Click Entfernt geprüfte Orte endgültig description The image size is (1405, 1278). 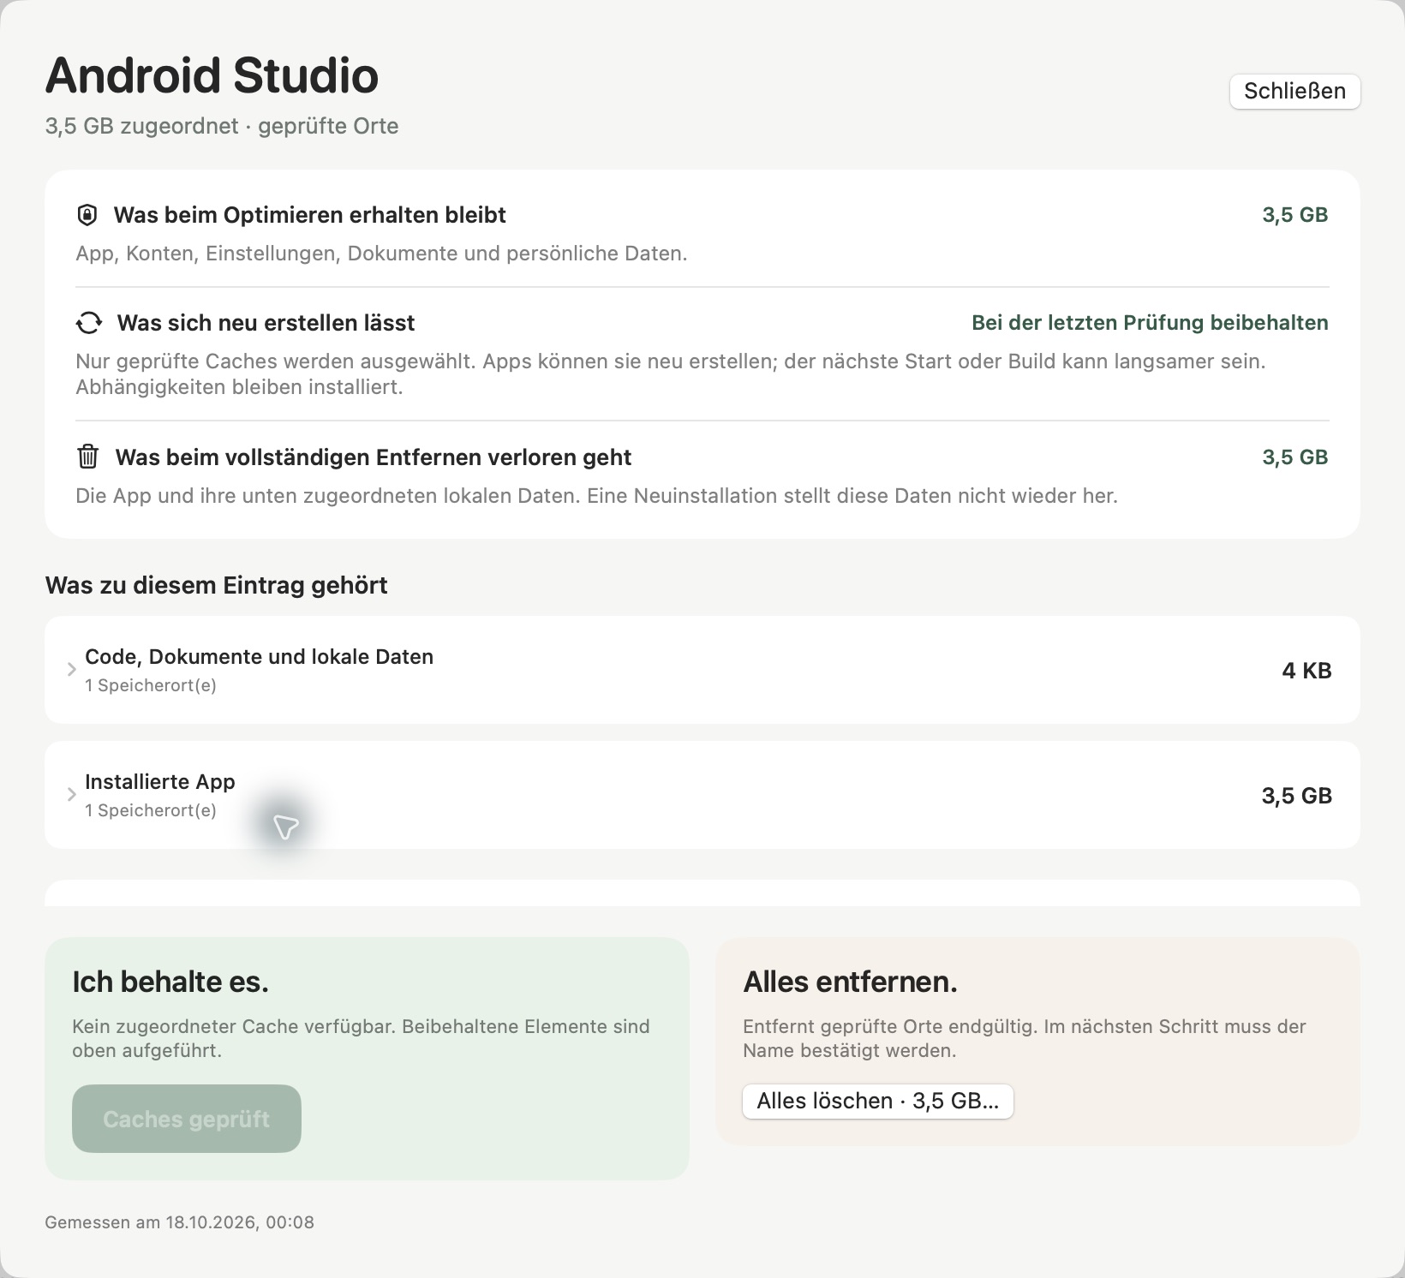point(1024,1038)
